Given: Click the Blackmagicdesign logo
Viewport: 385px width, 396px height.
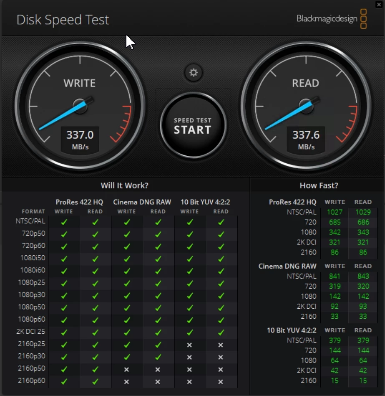Looking at the screenshot, I should point(332,19).
